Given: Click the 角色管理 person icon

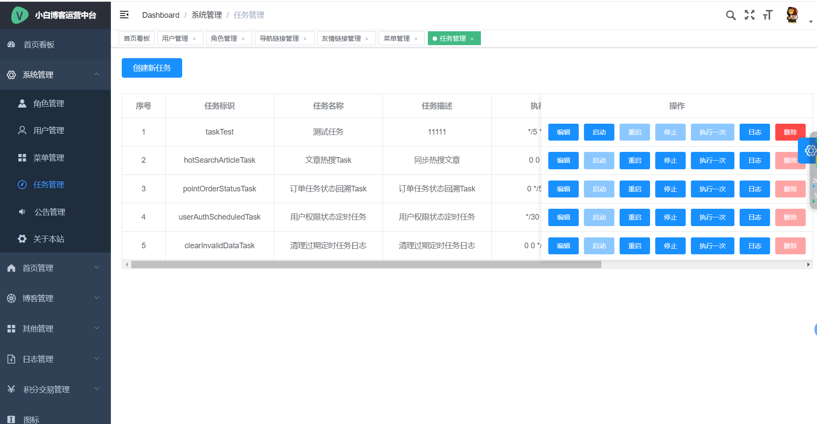Looking at the screenshot, I should 22,103.
